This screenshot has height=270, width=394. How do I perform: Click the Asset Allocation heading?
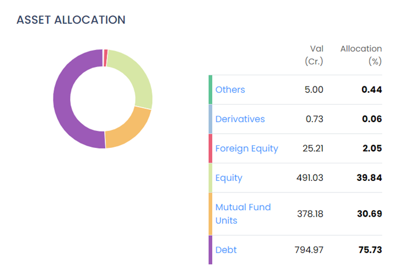(71, 20)
